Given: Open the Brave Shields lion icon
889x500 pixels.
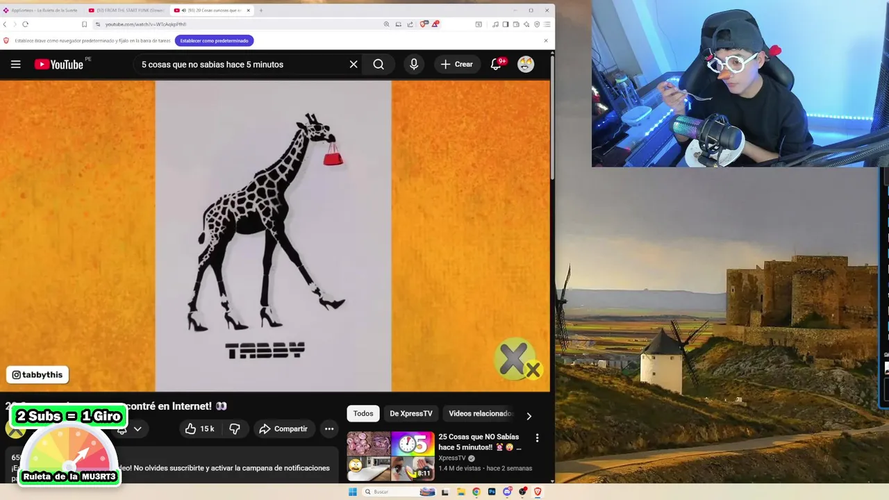Looking at the screenshot, I should click(424, 24).
